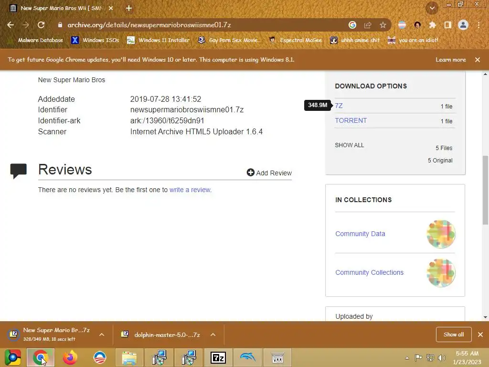Viewport: 489px width, 367px height.
Task: Click the 'newsupermariobroswiismne01.7z' identifier text
Action: (187, 110)
